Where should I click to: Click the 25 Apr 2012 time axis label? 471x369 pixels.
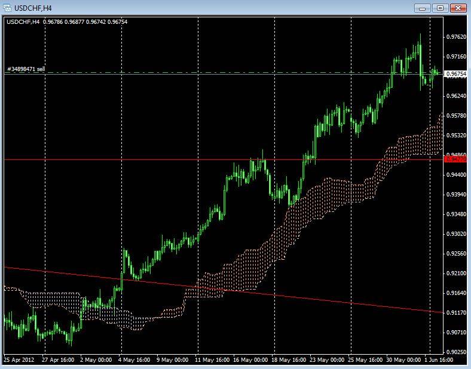coord(19,360)
